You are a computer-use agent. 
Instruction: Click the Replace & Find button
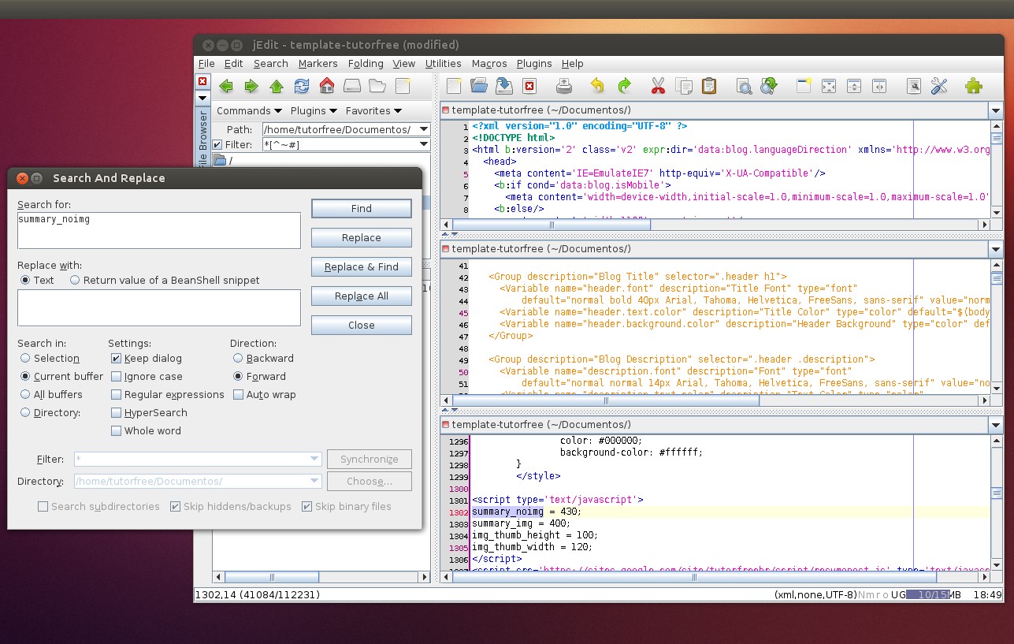pos(362,266)
